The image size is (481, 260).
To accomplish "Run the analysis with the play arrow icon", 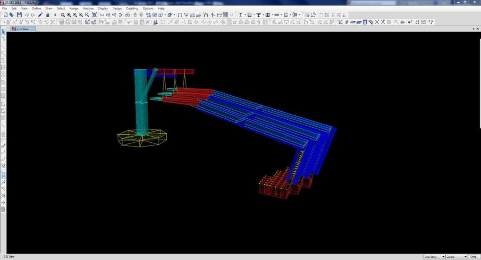I will pyautogui.click(x=55, y=15).
